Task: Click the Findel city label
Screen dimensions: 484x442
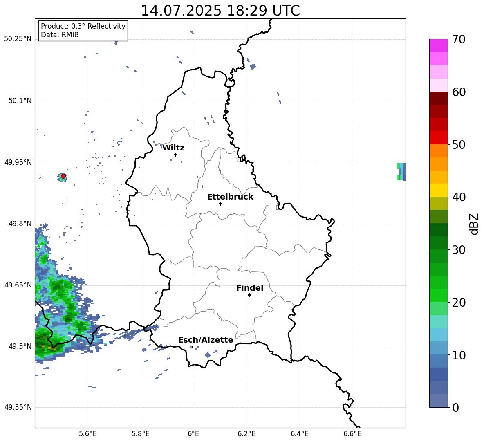Action: tap(250, 288)
